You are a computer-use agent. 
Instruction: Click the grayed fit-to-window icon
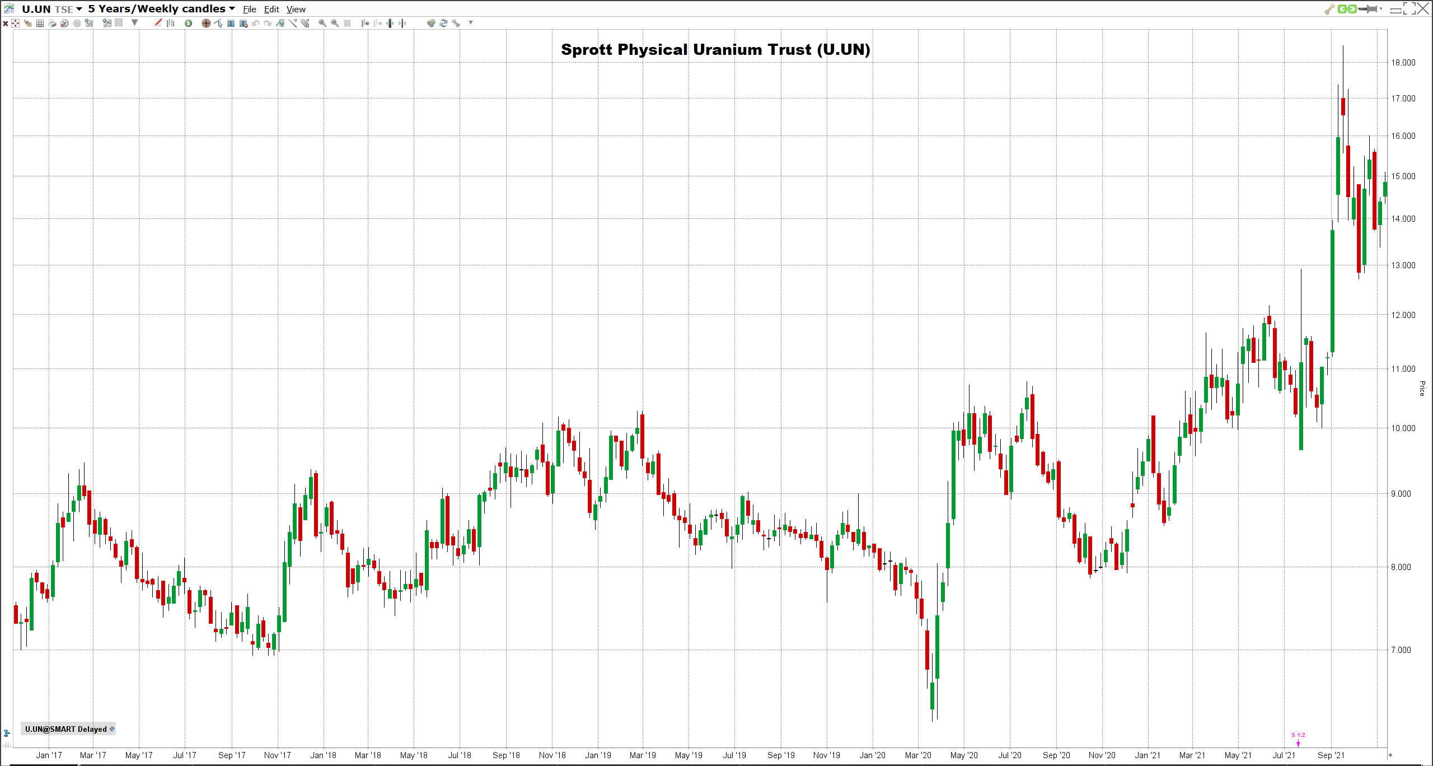pos(347,24)
